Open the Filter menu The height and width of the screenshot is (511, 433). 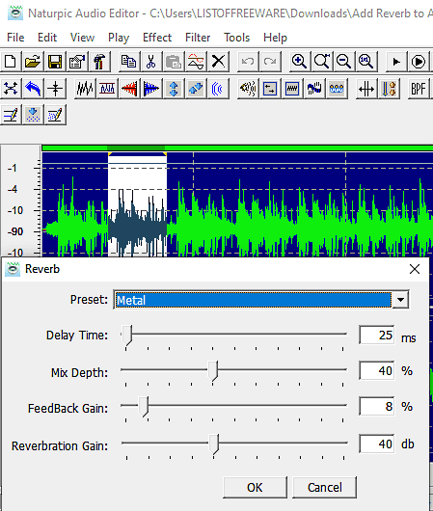point(198,38)
